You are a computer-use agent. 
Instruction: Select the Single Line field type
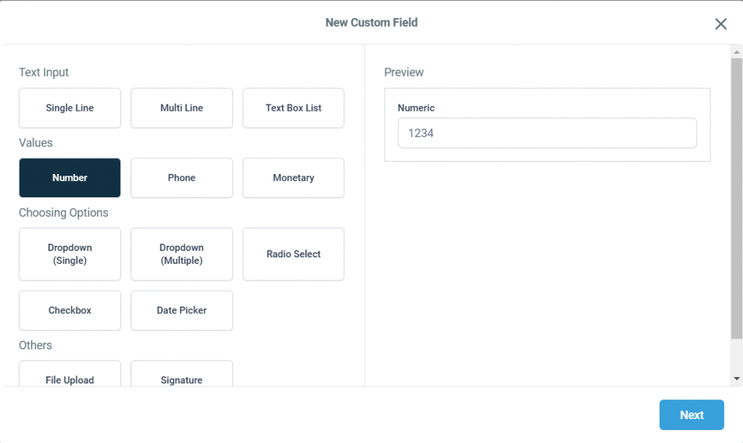pos(70,108)
